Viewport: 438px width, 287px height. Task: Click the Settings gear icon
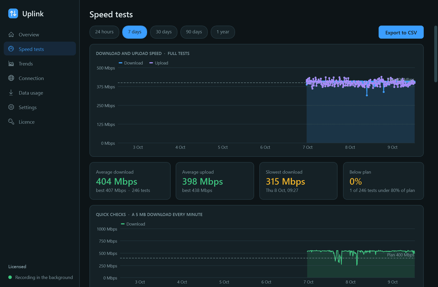pyautogui.click(x=11, y=107)
